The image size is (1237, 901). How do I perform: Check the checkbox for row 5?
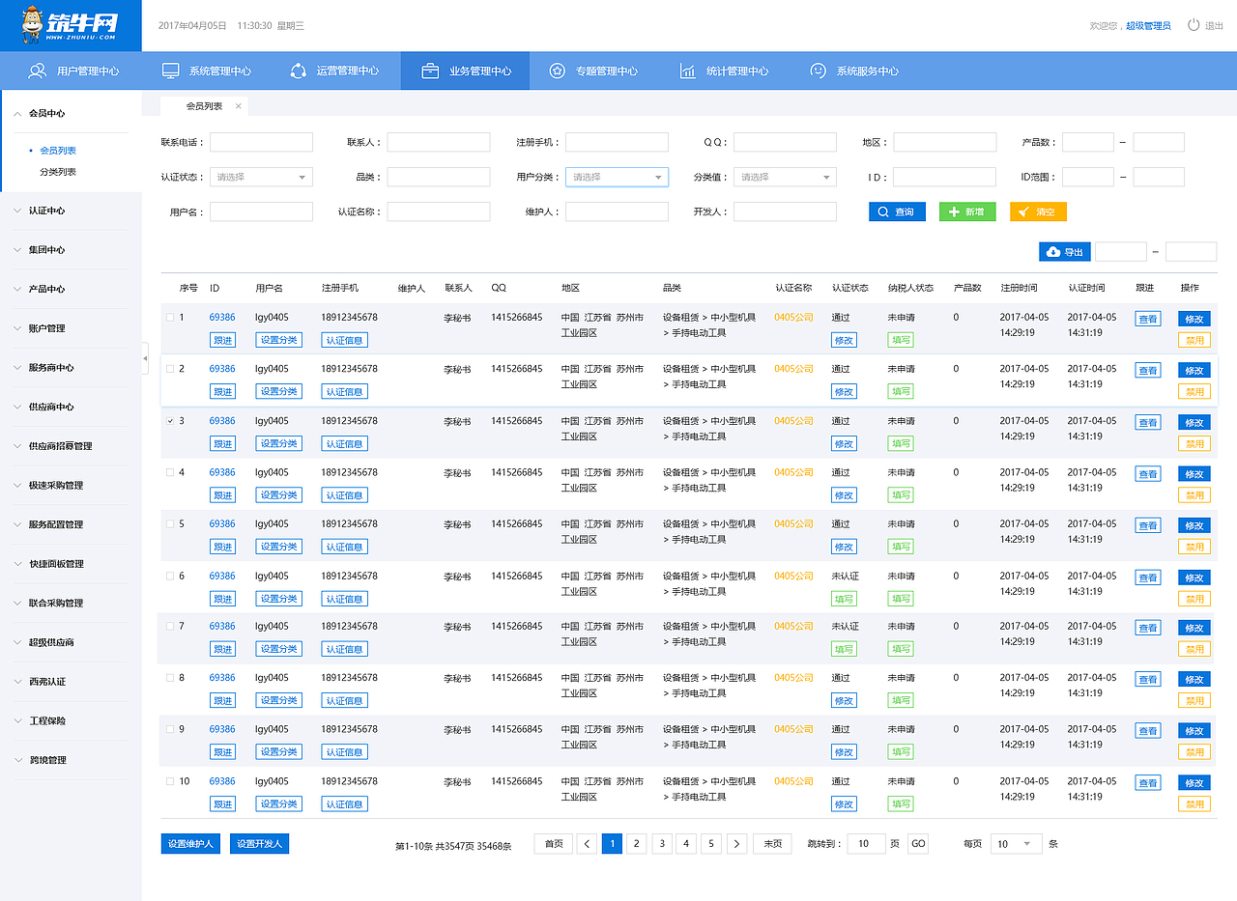tap(170, 523)
